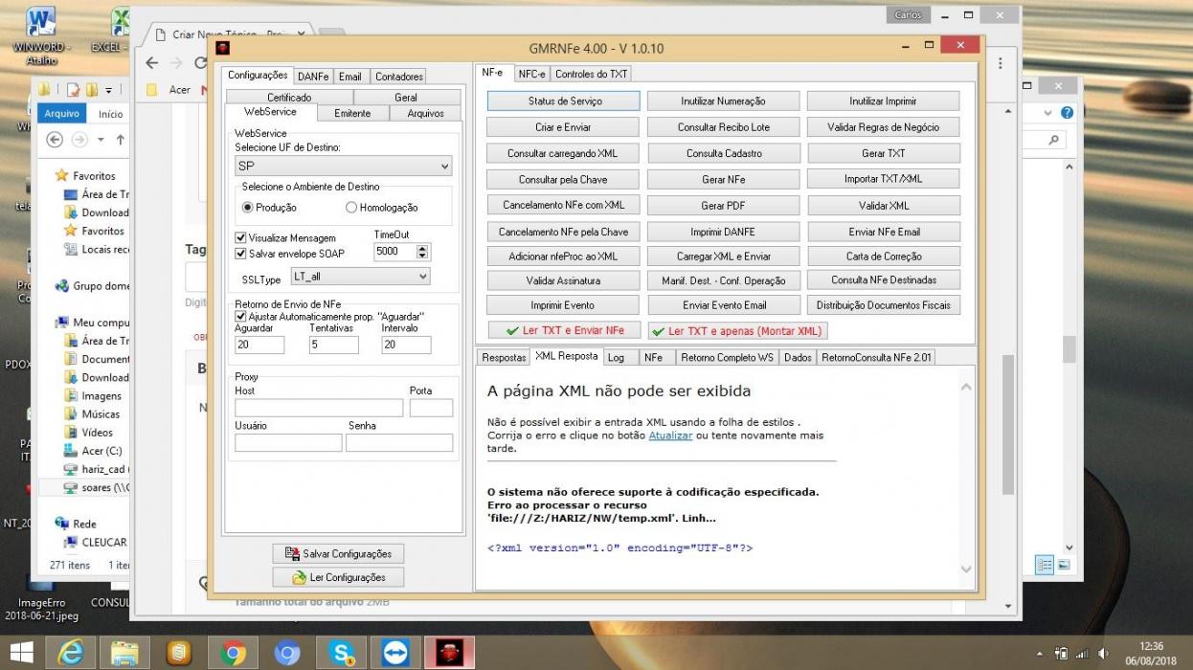Go up one folder in File Explorer

pos(121,140)
